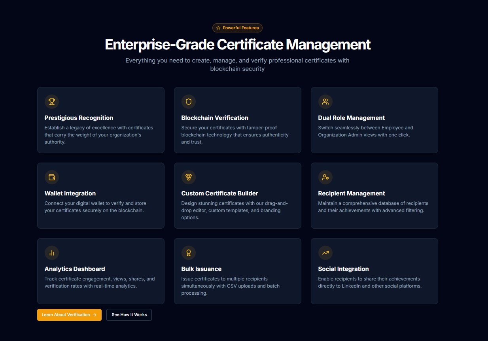Select the Custom Certificate Builder heading

coord(219,193)
